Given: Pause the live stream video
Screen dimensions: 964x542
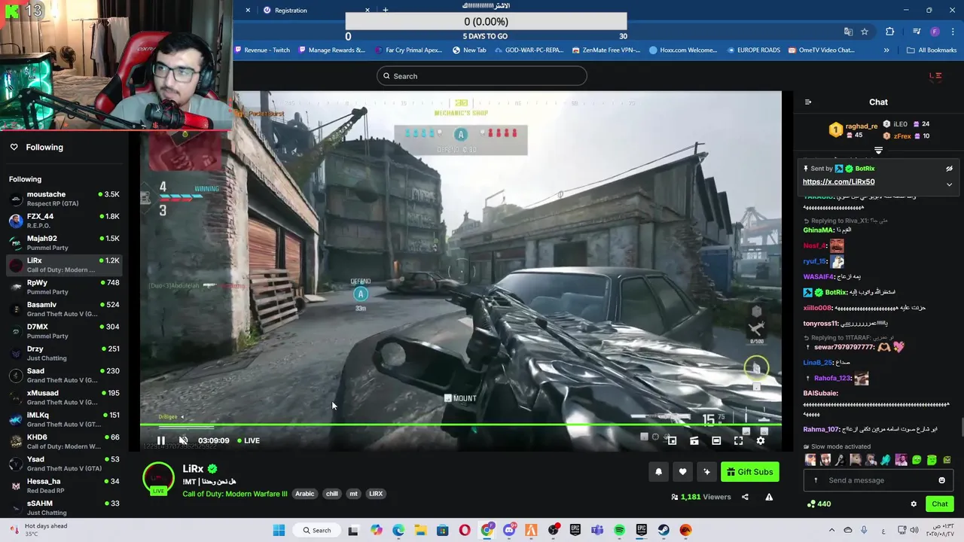Looking at the screenshot, I should (x=160, y=440).
